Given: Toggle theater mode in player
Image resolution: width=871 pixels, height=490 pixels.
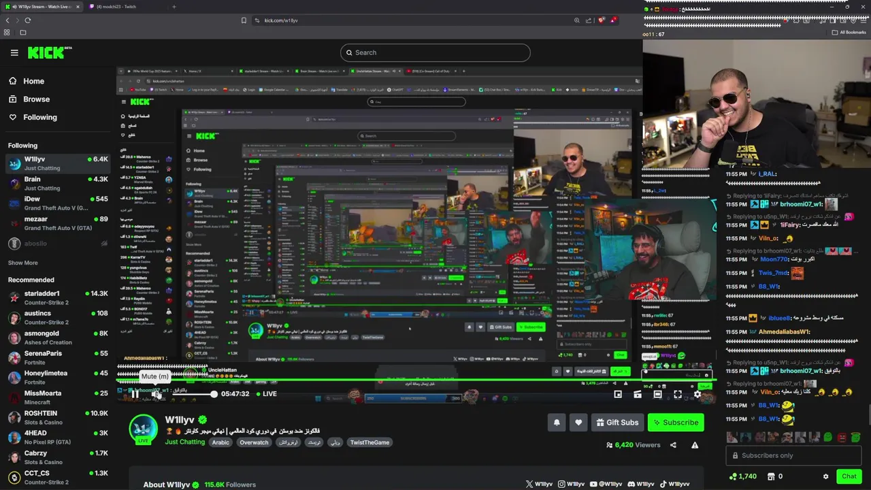Looking at the screenshot, I should (x=657, y=394).
